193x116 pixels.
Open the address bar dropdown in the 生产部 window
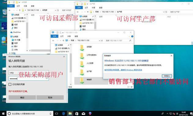pyautogui.click(x=164, y=12)
